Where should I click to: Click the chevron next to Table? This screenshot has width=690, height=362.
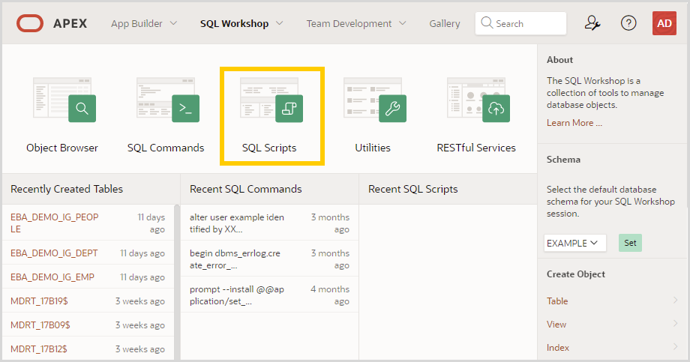click(x=675, y=300)
